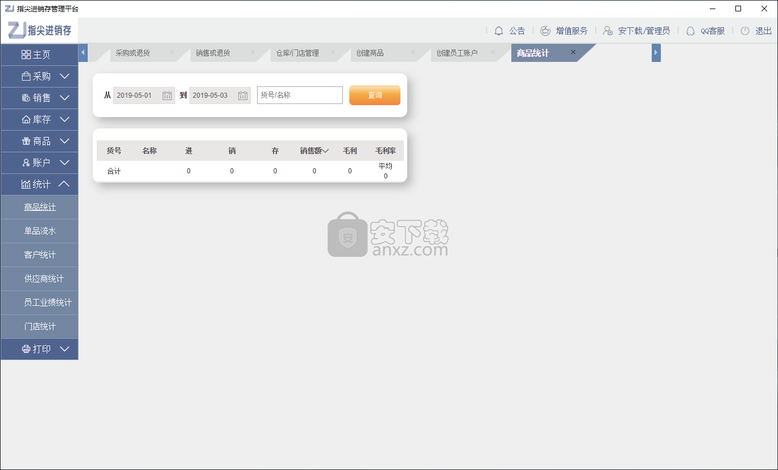This screenshot has width=778, height=470.
Task: Click the 货号/名称 search field
Action: [x=300, y=95]
